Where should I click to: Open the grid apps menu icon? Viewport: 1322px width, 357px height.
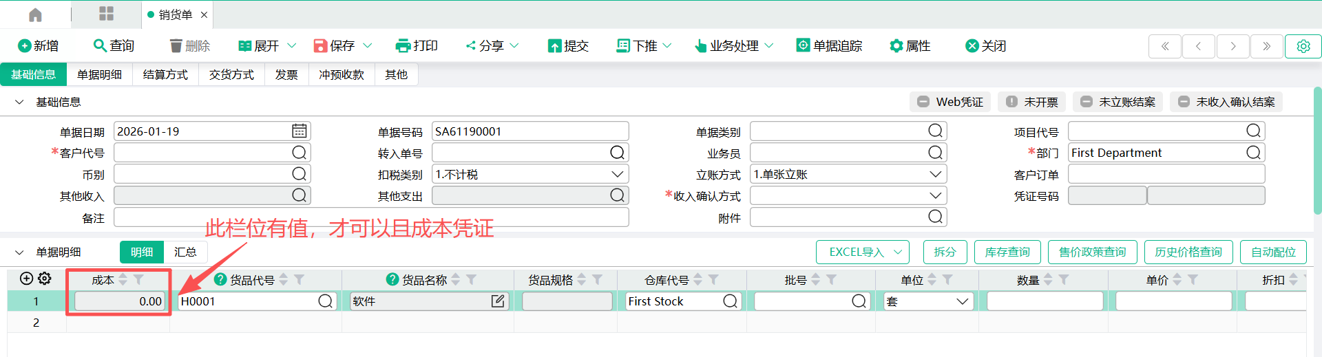[106, 14]
